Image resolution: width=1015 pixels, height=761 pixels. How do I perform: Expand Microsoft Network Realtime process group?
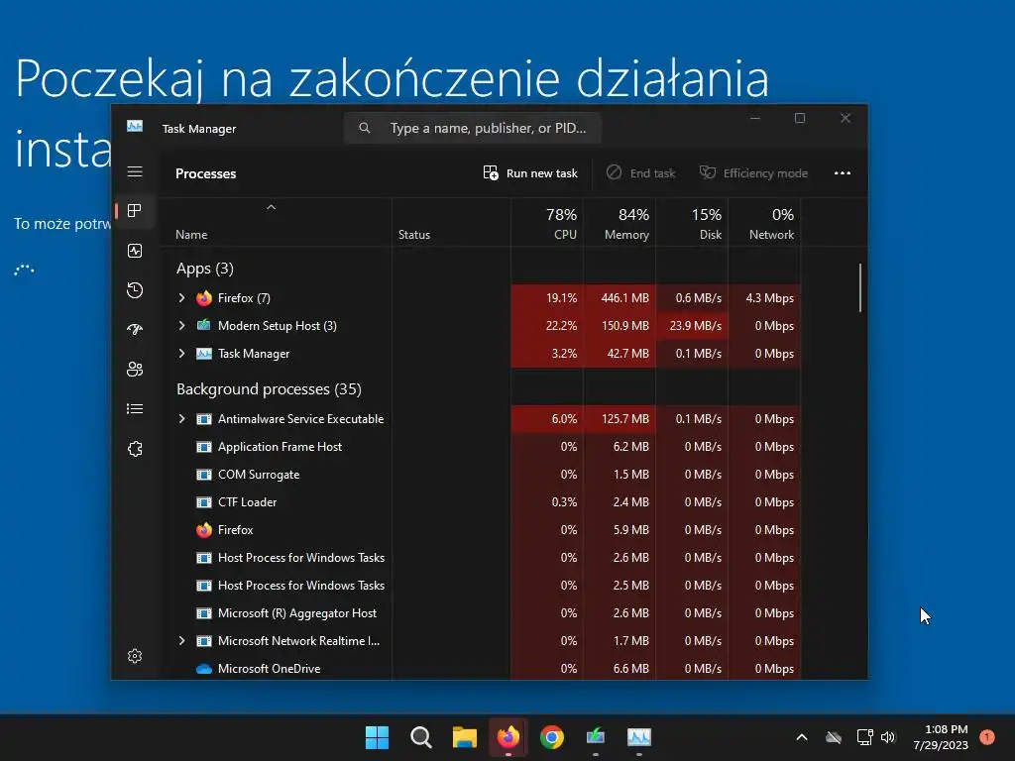[182, 641]
